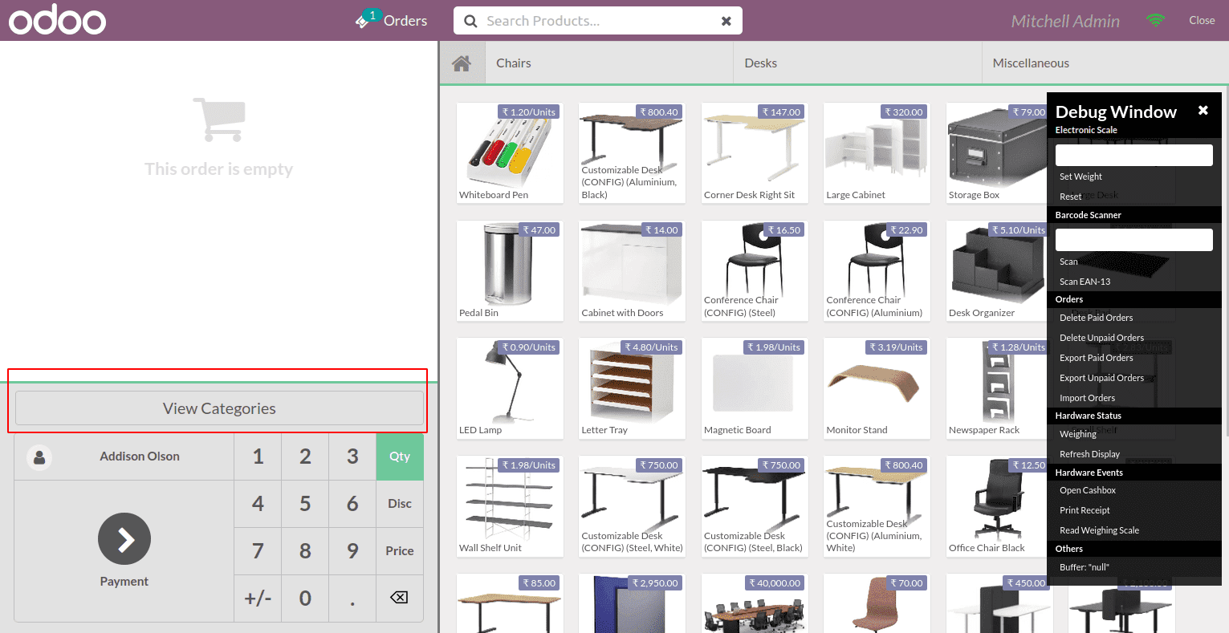Click the backspace key icon on numpad
Image resolution: width=1229 pixels, height=633 pixels.
(x=399, y=598)
